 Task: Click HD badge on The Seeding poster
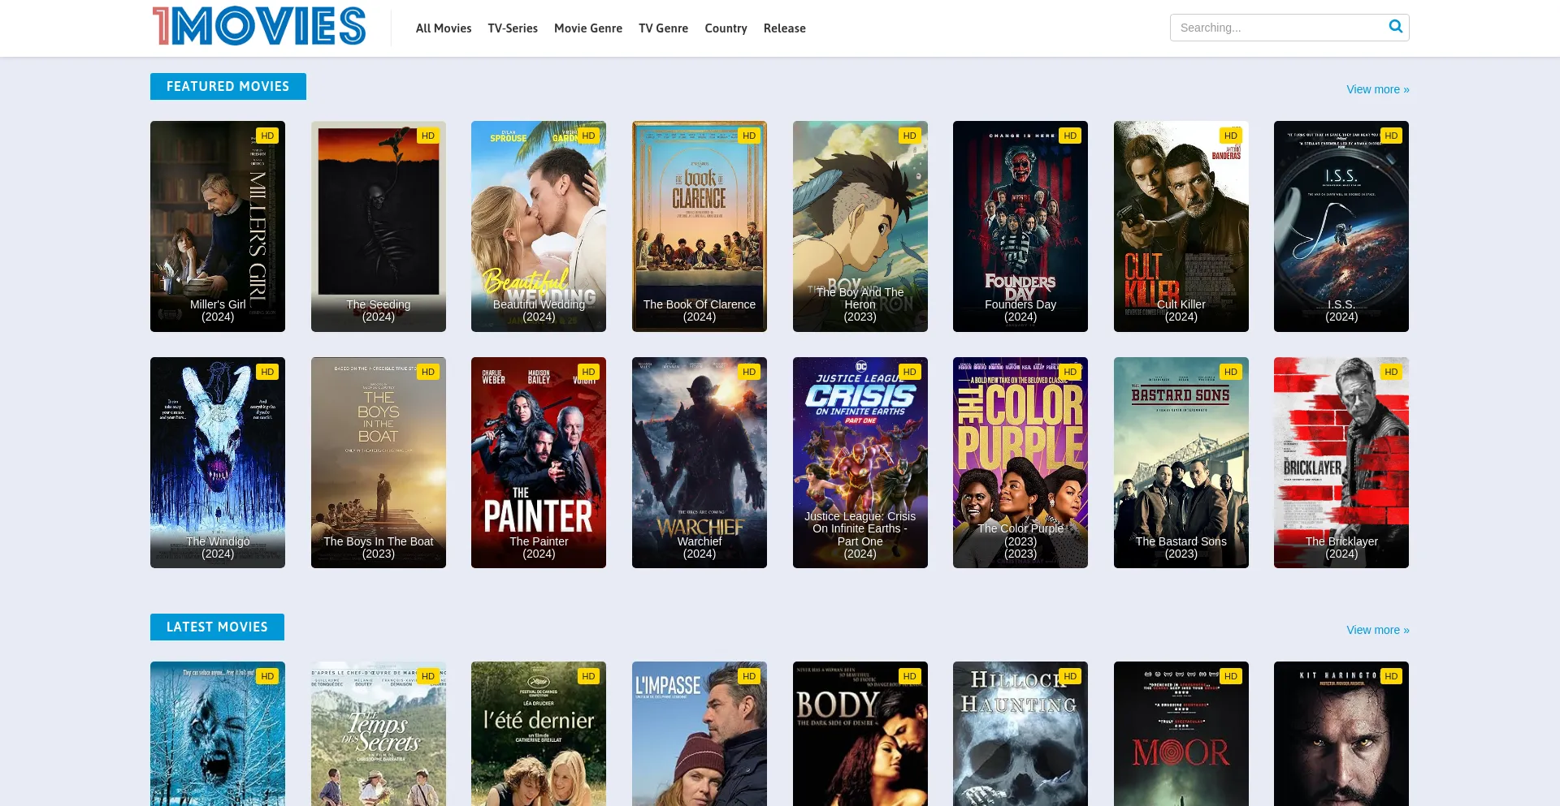[428, 136]
